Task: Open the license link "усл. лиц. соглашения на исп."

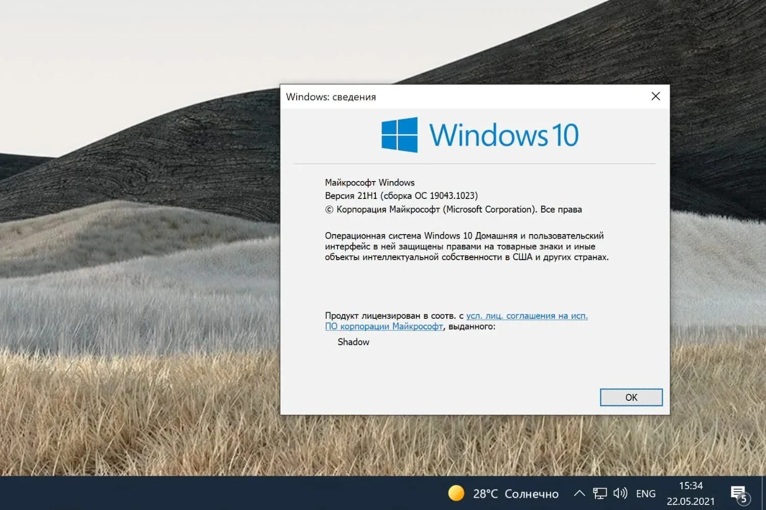Action: [x=527, y=316]
